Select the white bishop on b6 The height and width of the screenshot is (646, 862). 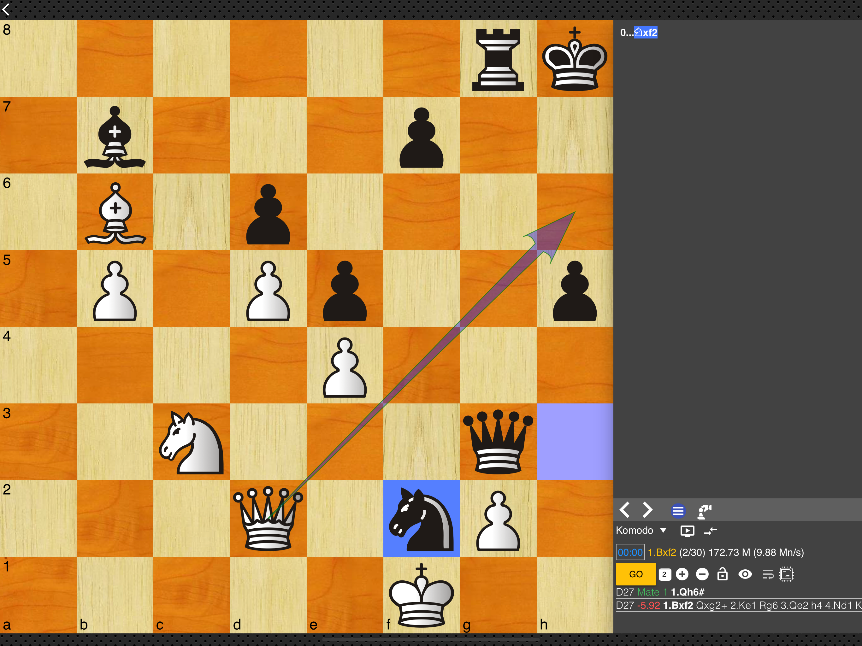(x=115, y=213)
